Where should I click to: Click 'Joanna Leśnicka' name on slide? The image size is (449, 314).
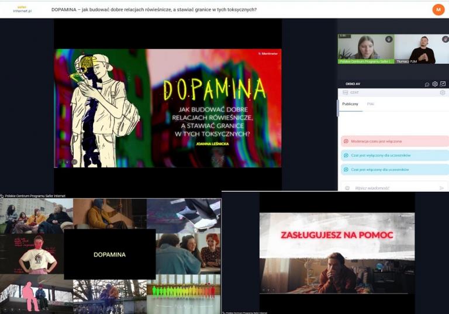pyautogui.click(x=212, y=144)
